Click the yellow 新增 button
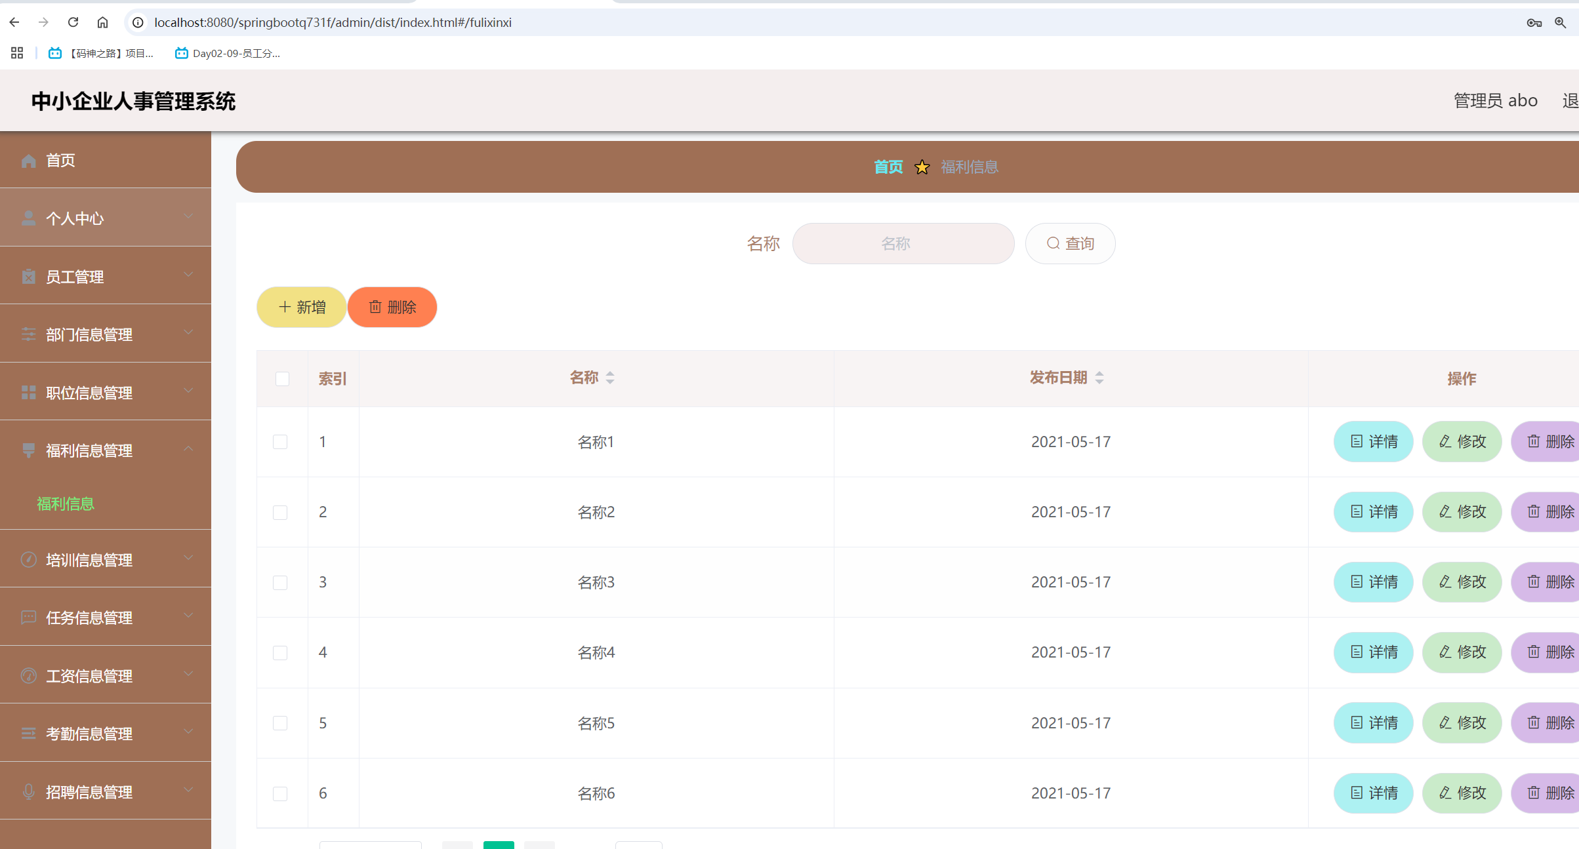The width and height of the screenshot is (1579, 849). pyautogui.click(x=302, y=307)
